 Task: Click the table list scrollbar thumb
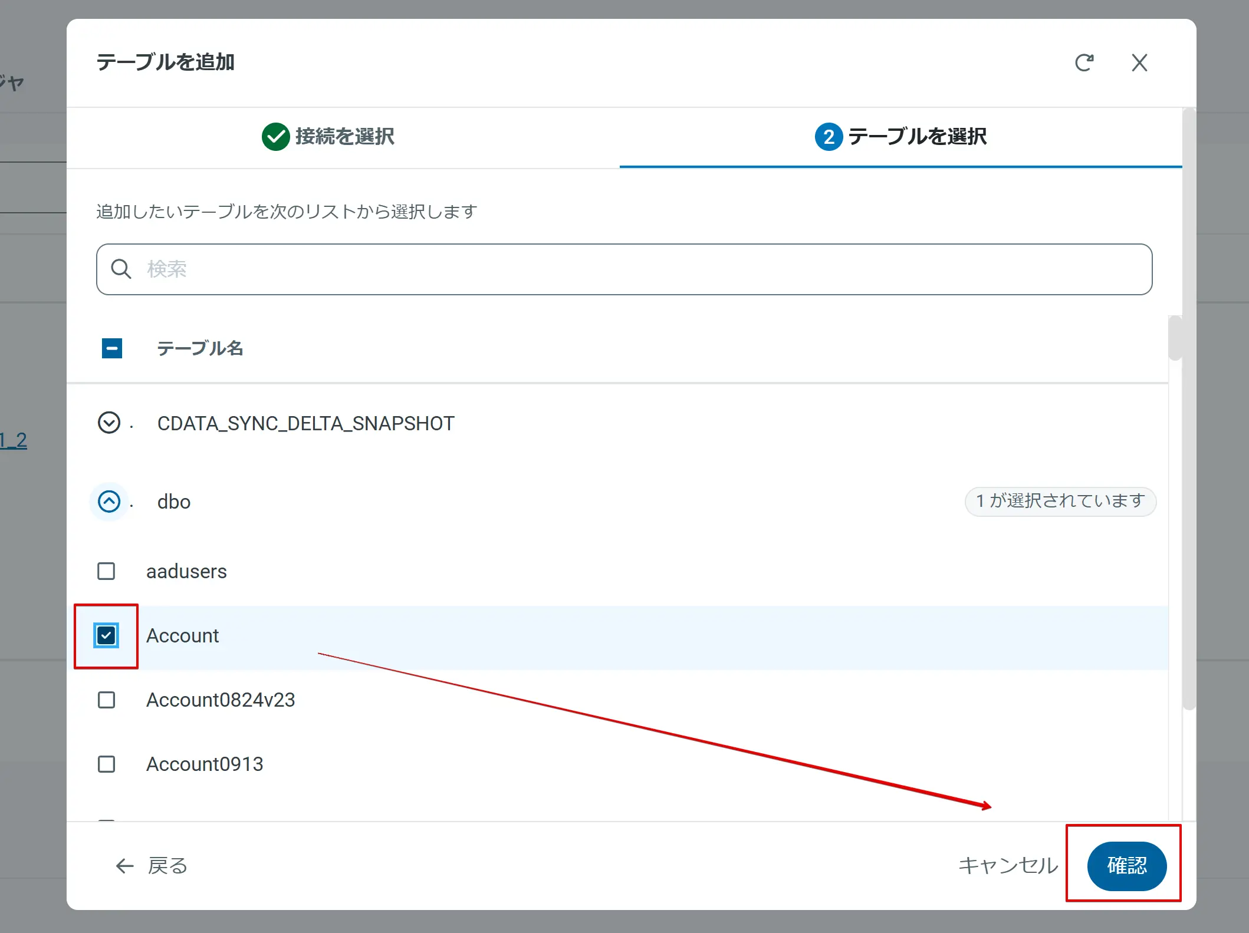coord(1175,338)
